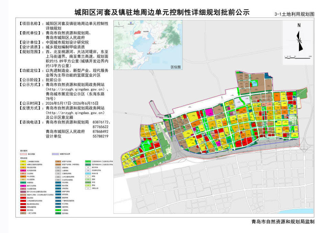Open the zrzygh.qingdao.gov.cn link under 公示方式
The image size is (330, 233).
[76, 89]
